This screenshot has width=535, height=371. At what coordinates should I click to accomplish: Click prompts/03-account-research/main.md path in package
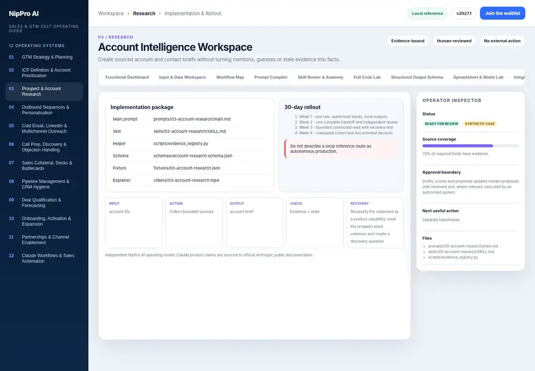click(x=192, y=119)
